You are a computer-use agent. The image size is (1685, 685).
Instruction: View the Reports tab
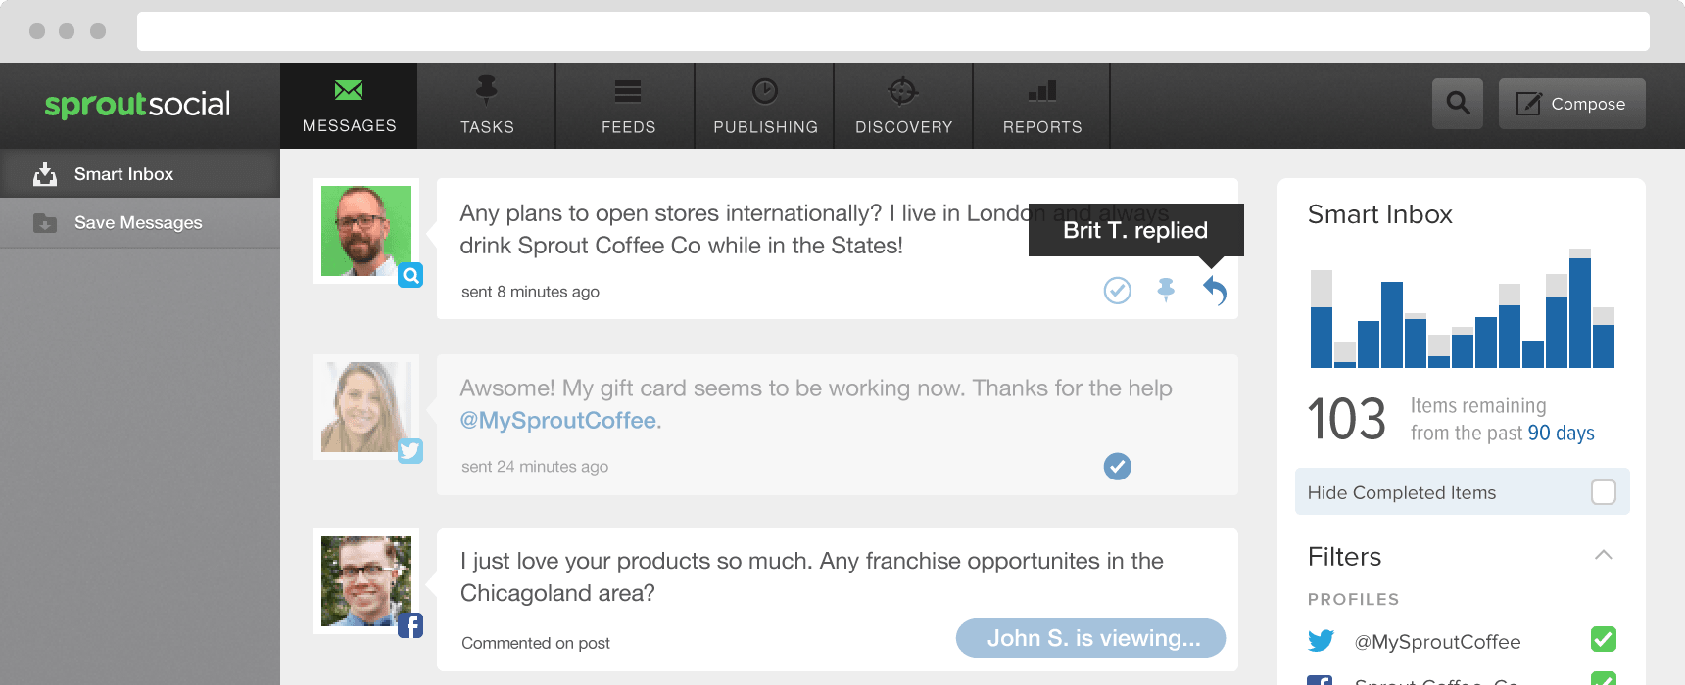[1042, 106]
